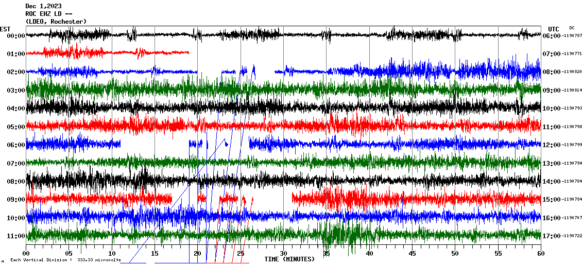Click the 55 minute tick label
The width and height of the screenshot is (582, 267).
(498, 254)
